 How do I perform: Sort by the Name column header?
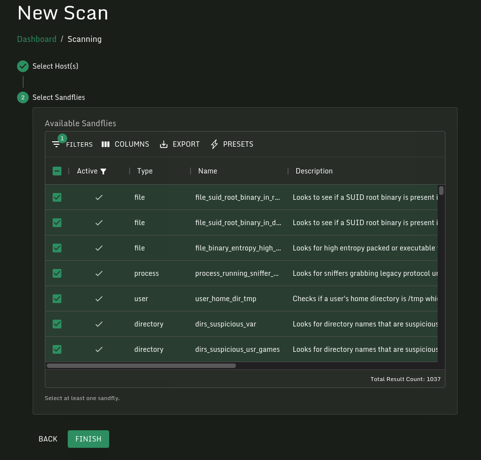[x=208, y=171]
